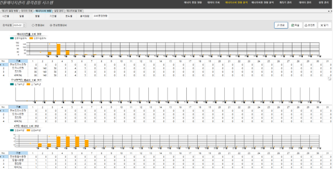This screenshot has height=169, width=333.
Task: Open 데이터 조회 in the dark top menu
Action: pyautogui.click(x=213, y=3)
